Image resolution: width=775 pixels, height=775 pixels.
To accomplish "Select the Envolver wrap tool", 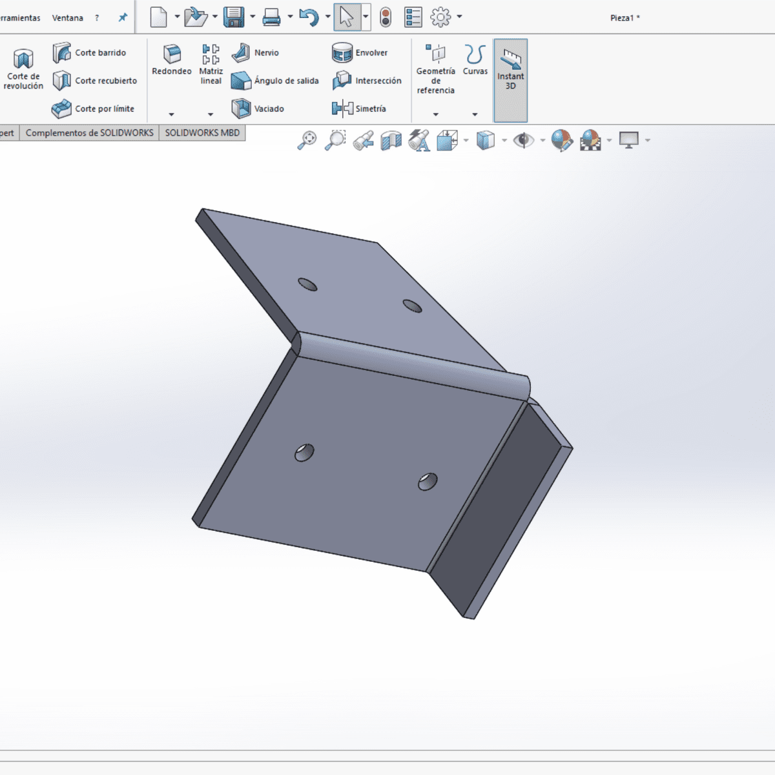I will [x=360, y=53].
